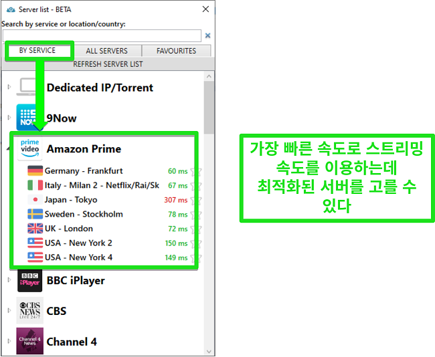Click the 60 ms latency value

click(x=178, y=171)
